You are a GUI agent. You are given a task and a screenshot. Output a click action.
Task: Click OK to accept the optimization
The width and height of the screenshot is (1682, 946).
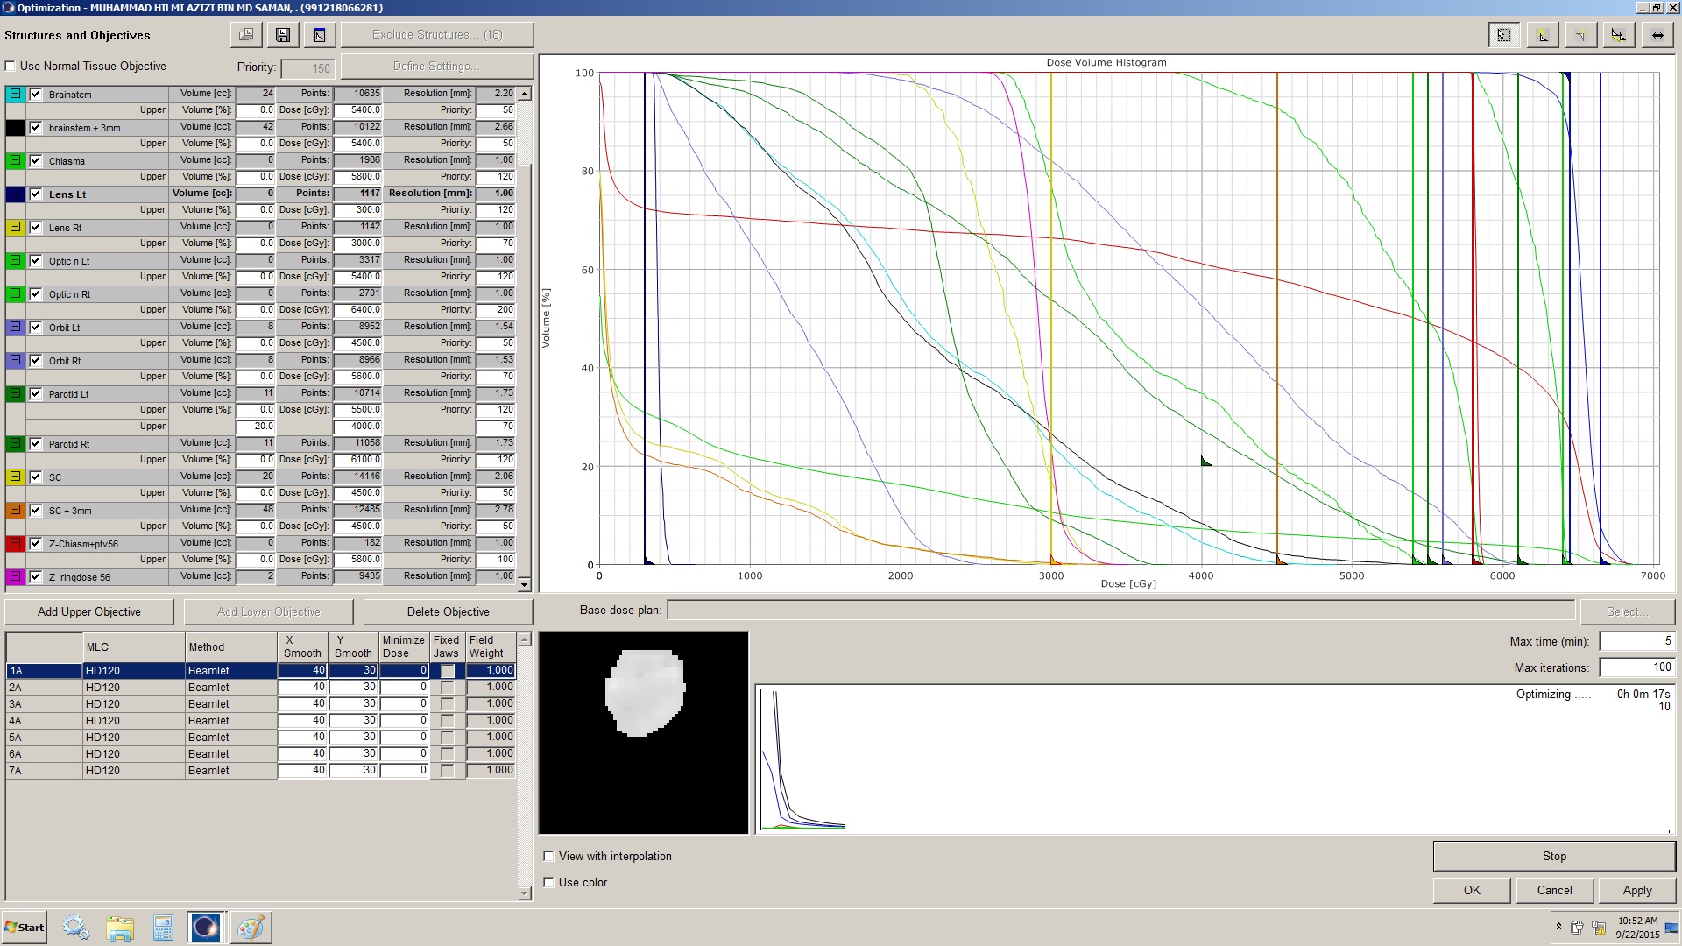click(x=1472, y=890)
